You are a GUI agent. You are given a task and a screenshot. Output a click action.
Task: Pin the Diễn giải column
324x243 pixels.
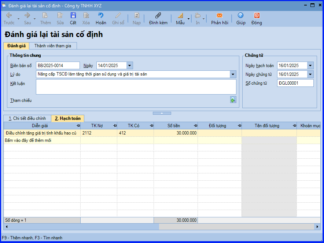pyautogui.click(x=78, y=126)
